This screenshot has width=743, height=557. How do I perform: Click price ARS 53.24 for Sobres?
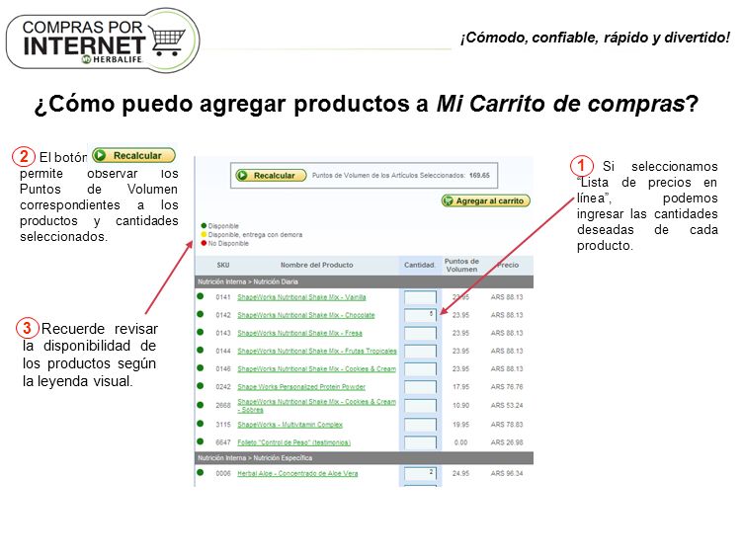507,406
